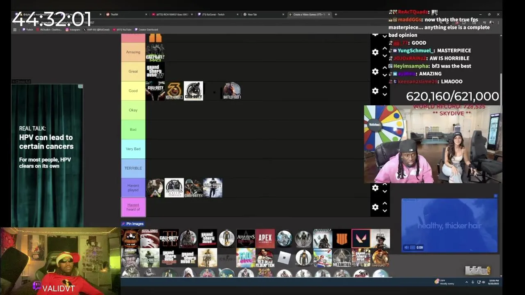This screenshot has height=295, width=525.
Task: Click the Pin Images button
Action: click(132, 224)
